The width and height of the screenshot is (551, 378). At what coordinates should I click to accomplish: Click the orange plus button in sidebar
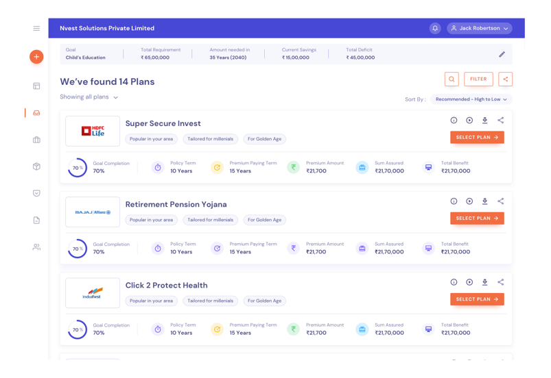pyautogui.click(x=36, y=57)
